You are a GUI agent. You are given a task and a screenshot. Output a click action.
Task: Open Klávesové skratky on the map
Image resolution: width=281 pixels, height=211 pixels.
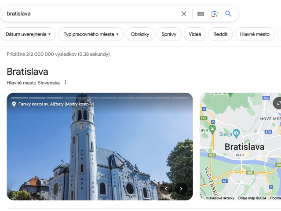220,198
